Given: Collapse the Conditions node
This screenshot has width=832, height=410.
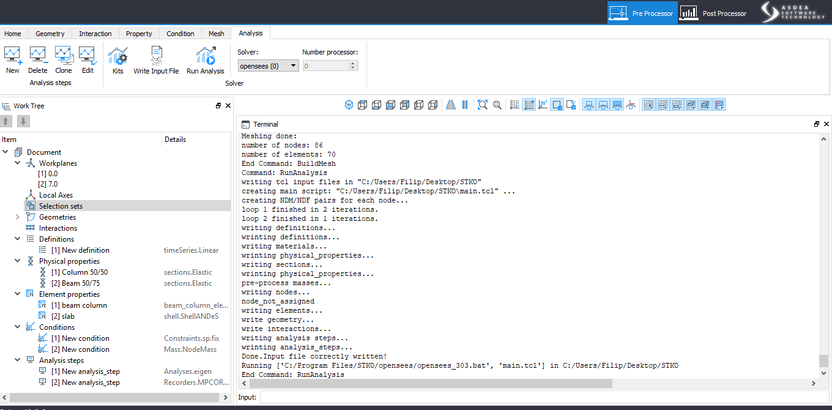Looking at the screenshot, I should click(x=18, y=327).
